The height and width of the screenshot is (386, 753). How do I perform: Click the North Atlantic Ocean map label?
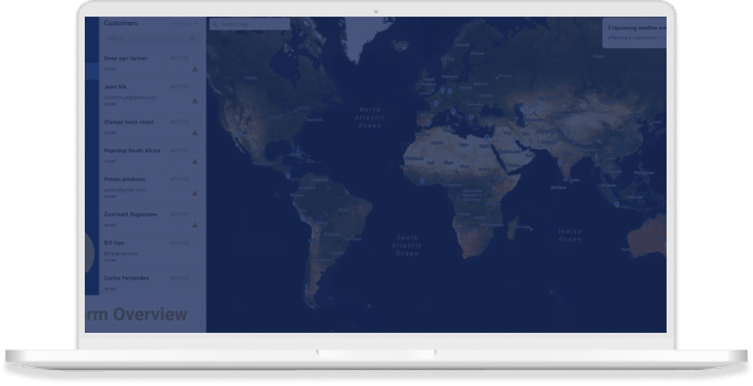pos(370,118)
